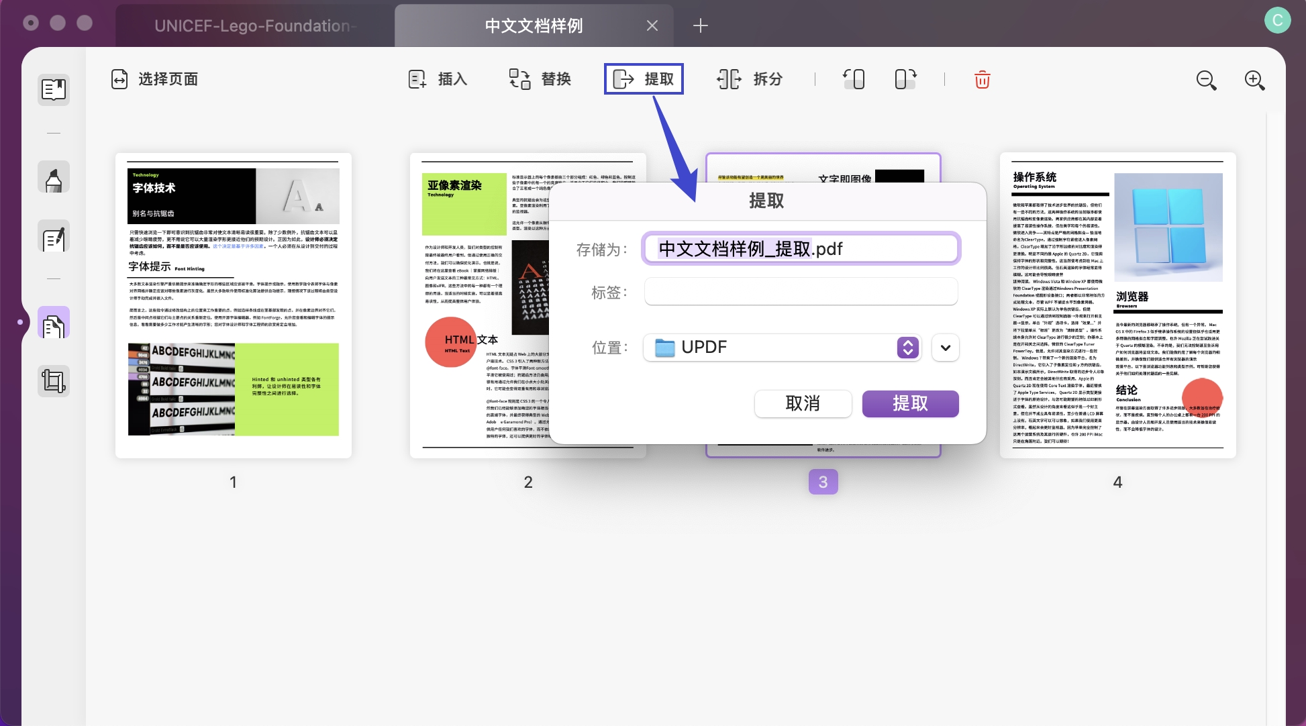
Task: Zoom in thumbnails with plus magnifier
Action: click(1254, 81)
